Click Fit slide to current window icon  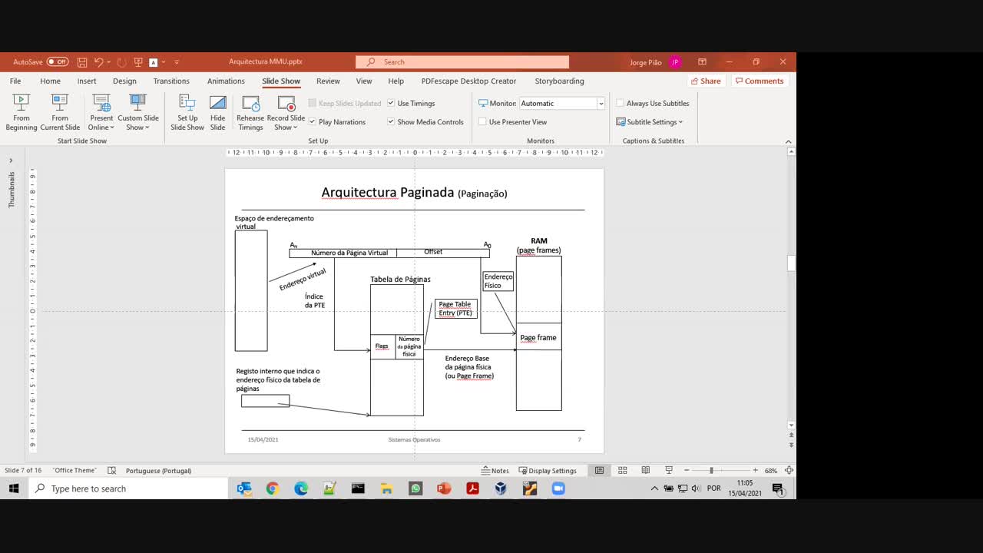789,470
